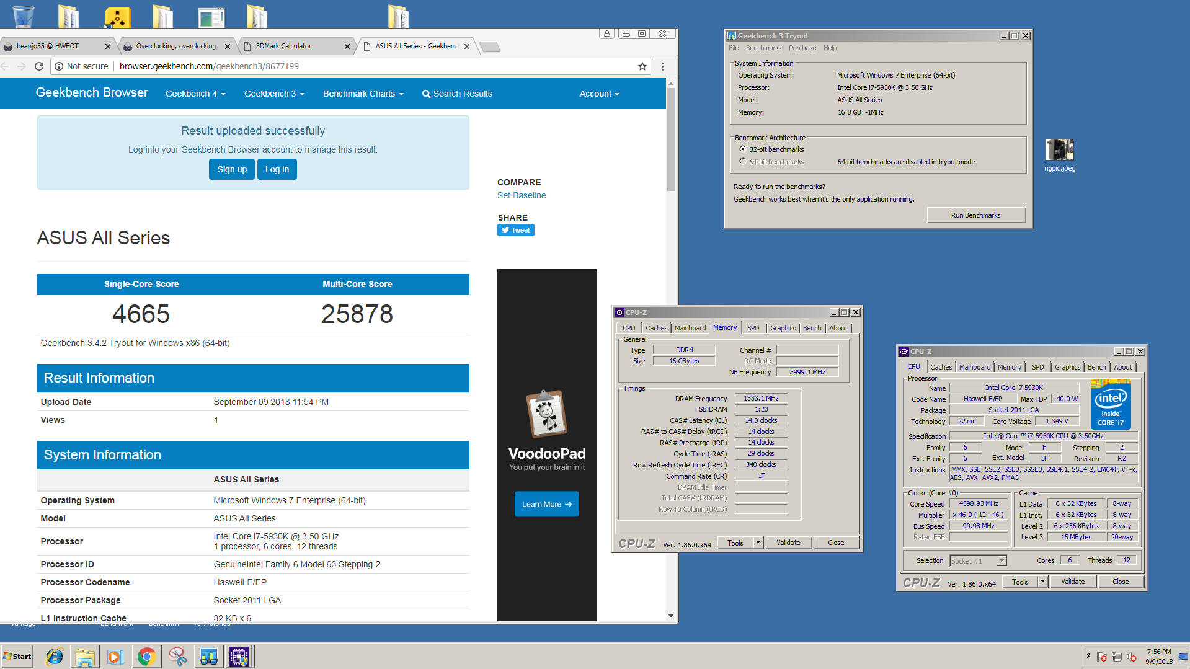Close the 3DMark Calculator tab
This screenshot has height=669, width=1190.
[347, 47]
